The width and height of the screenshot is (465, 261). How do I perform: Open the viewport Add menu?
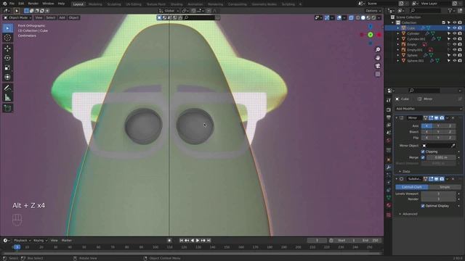tap(62, 17)
